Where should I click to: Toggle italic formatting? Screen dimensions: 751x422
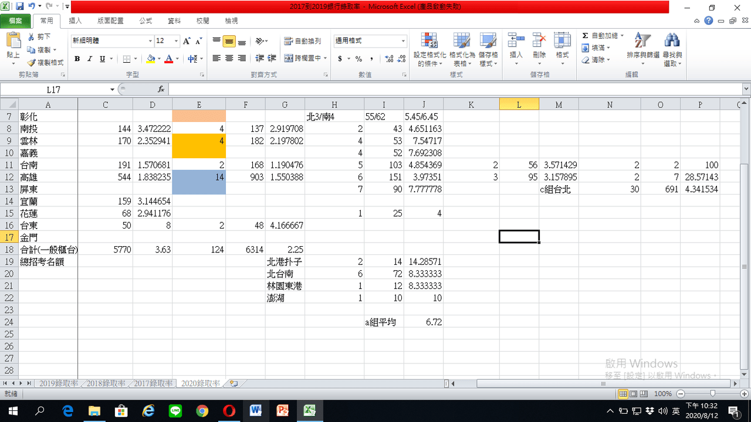[90, 59]
